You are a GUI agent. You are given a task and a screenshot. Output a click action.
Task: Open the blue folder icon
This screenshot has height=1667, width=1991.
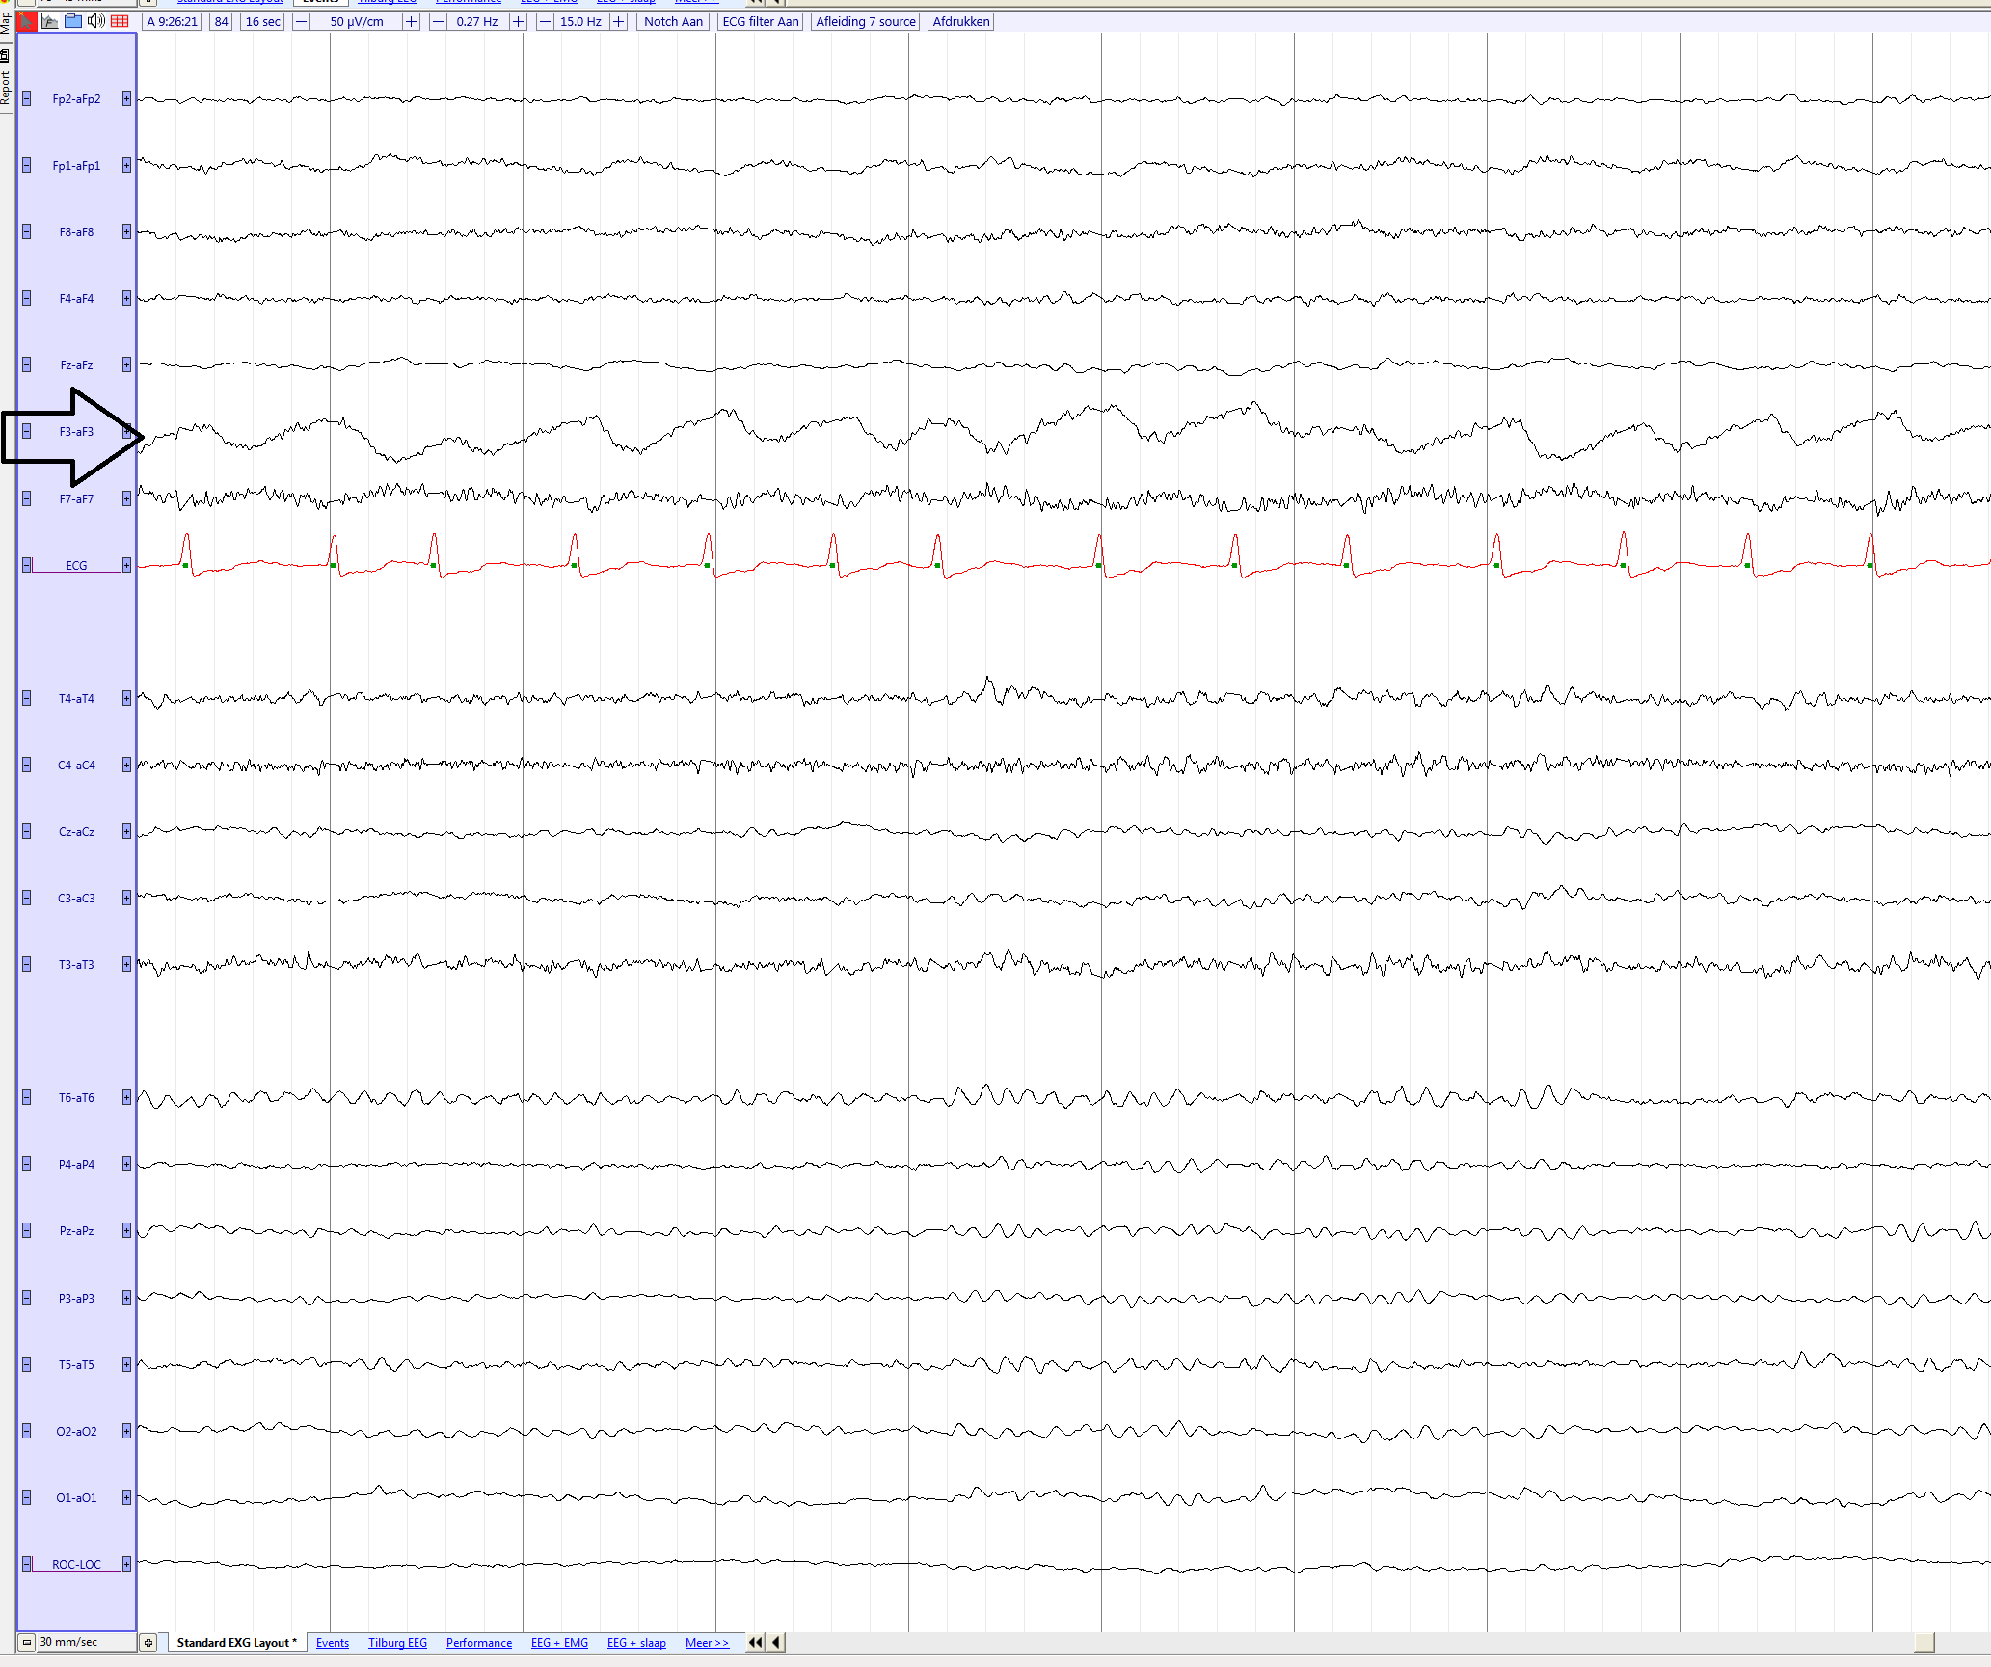tap(73, 21)
